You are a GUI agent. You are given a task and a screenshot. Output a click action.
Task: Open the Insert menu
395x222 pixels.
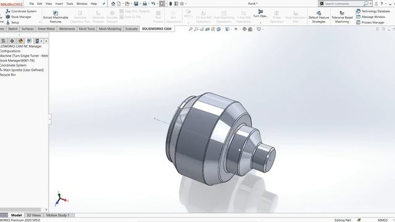[59, 4]
